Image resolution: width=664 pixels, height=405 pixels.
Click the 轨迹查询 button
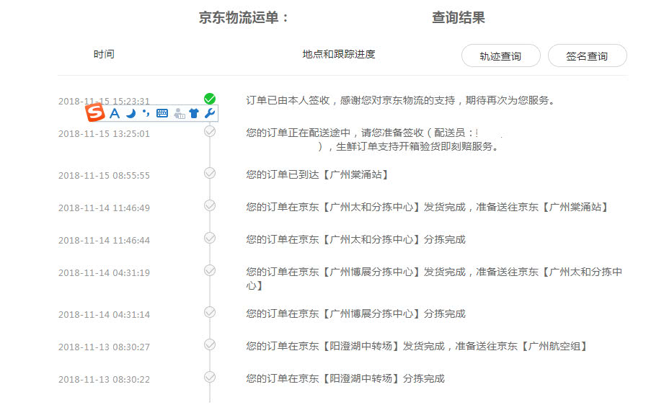500,56
